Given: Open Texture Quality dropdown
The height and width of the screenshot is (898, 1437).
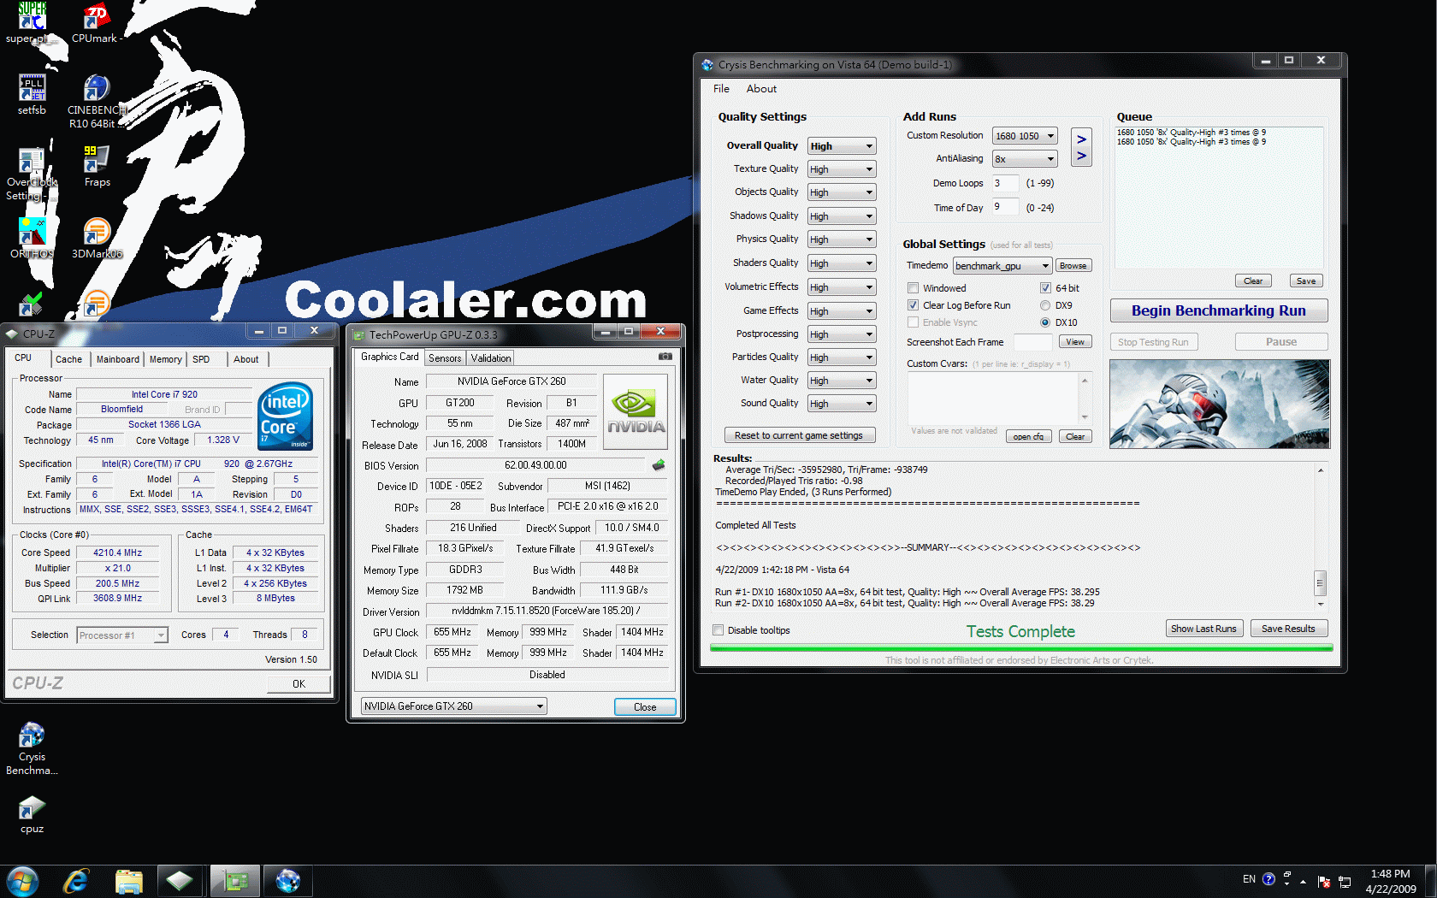Looking at the screenshot, I should [x=842, y=169].
